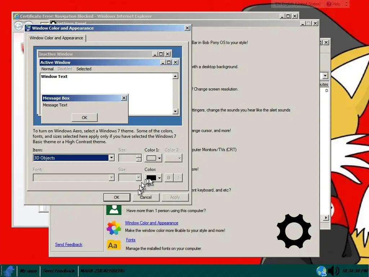Image resolution: width=369 pixels, height=277 pixels.
Task: Open My apps on the taskbar
Action: pos(28,271)
